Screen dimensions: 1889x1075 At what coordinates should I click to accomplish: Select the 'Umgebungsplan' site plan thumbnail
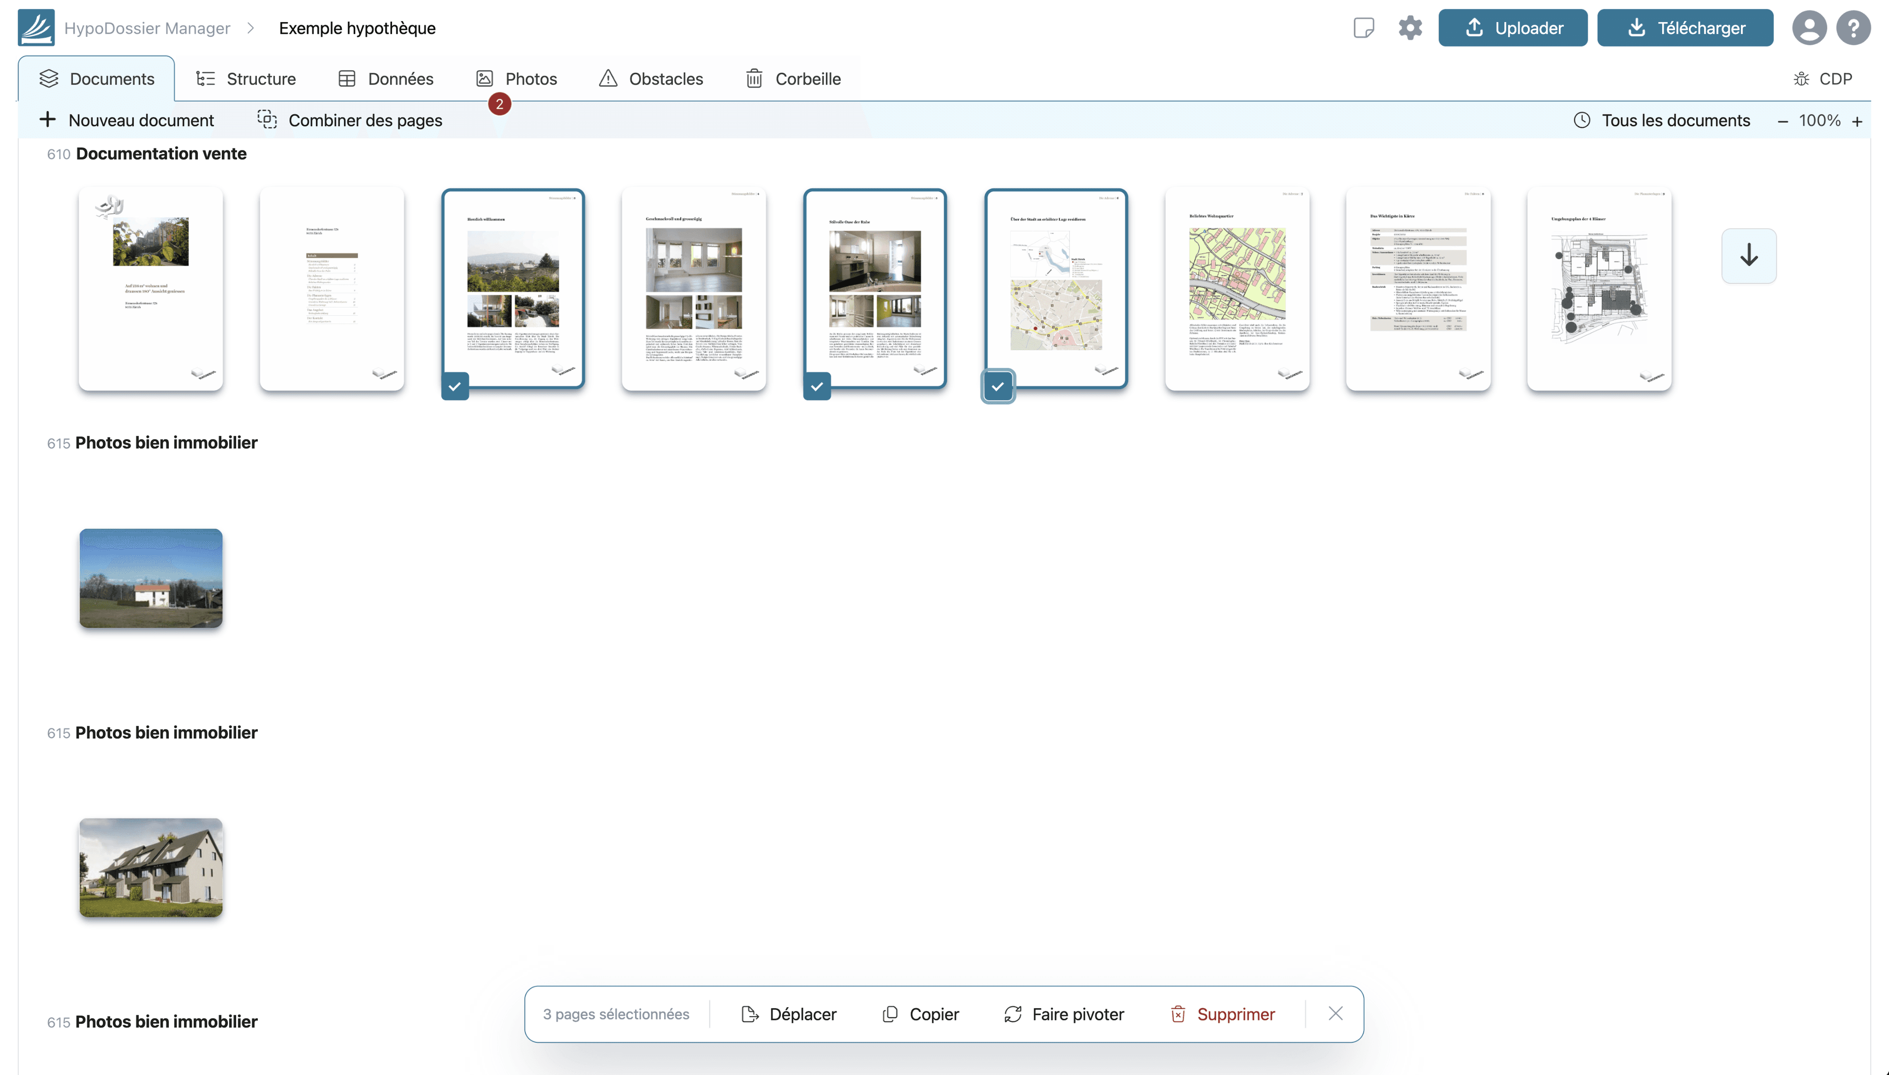click(1599, 290)
